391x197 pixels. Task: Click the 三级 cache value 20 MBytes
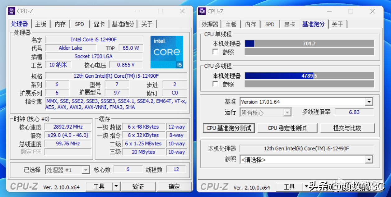click(x=143, y=152)
